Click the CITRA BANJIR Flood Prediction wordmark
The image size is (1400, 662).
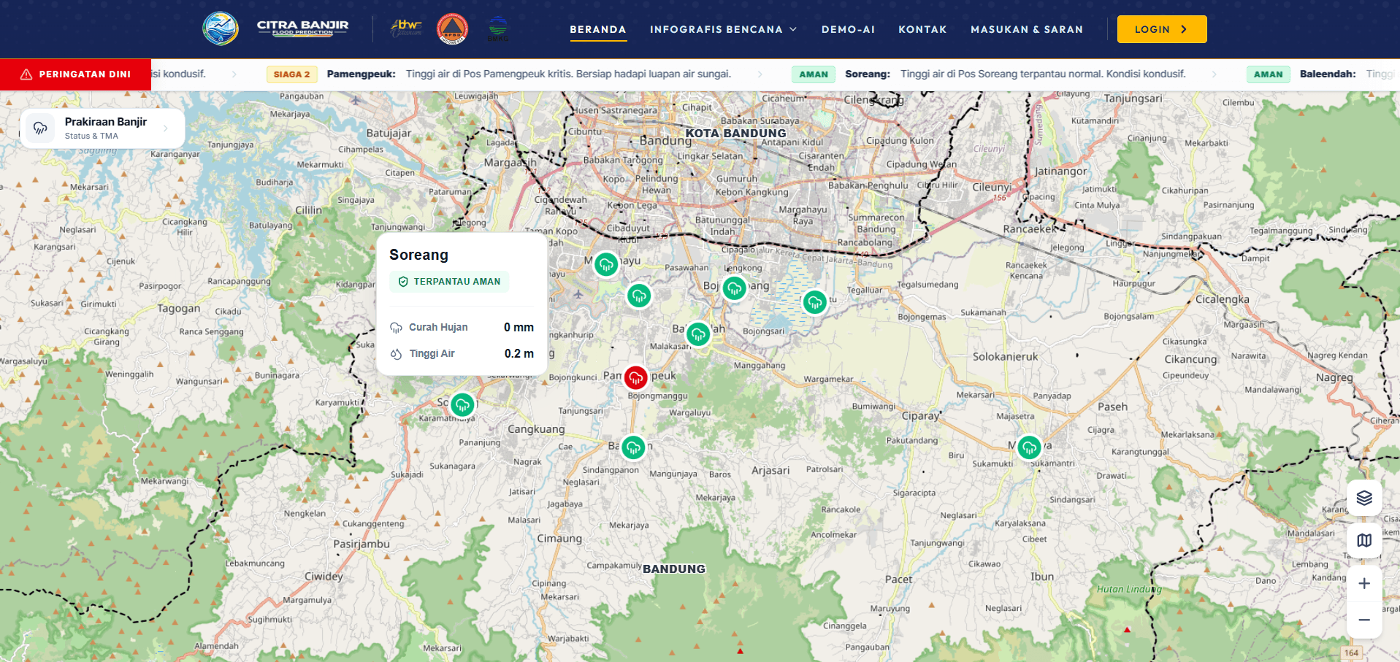302,28
